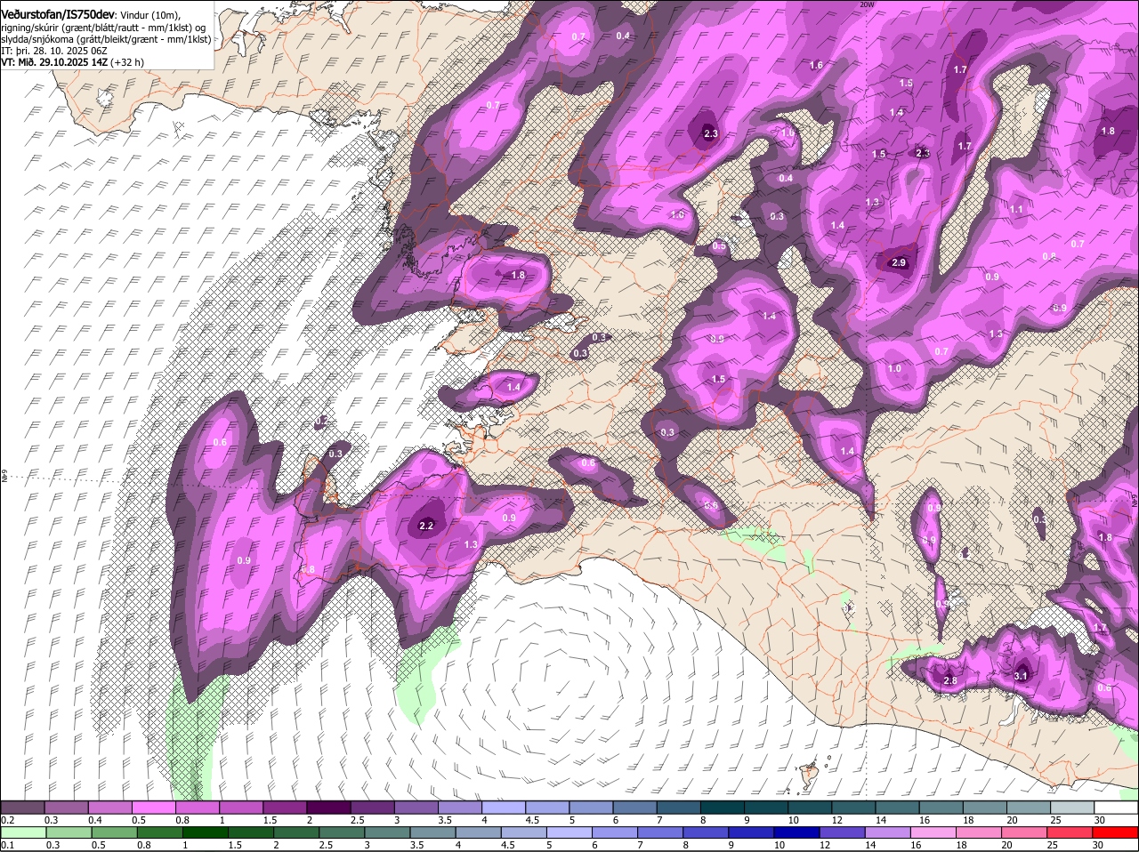1139x852 pixels.
Task: Select the 25–30 pale grey swatch, upper scale
Action: [1073, 807]
